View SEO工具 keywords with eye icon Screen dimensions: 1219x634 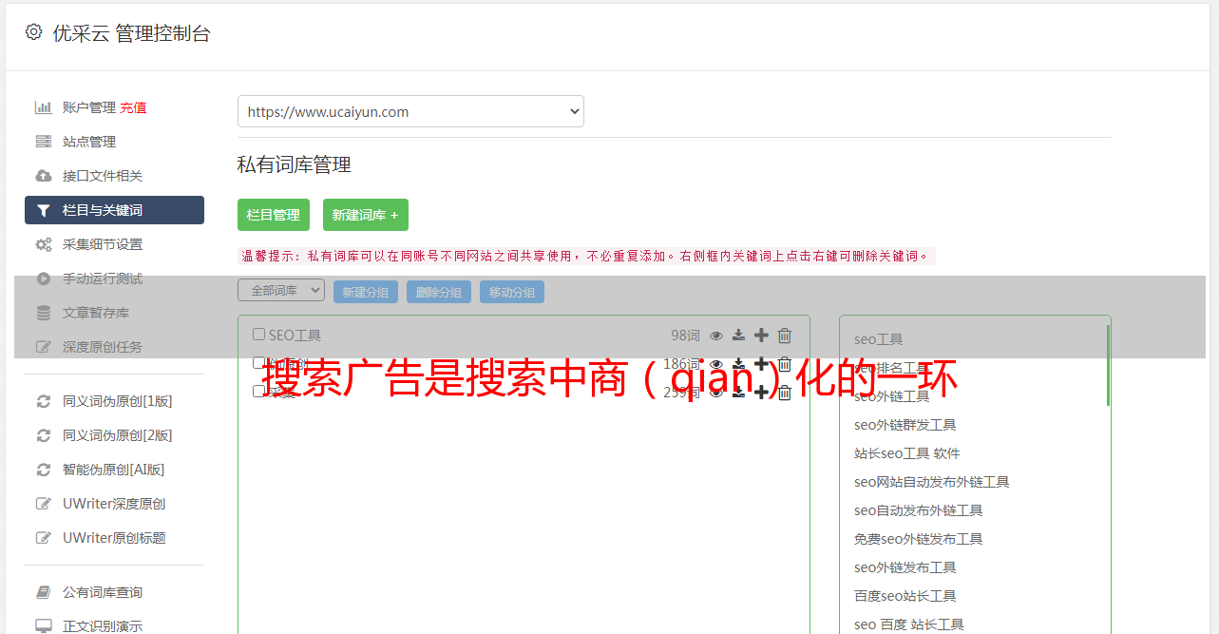click(716, 336)
